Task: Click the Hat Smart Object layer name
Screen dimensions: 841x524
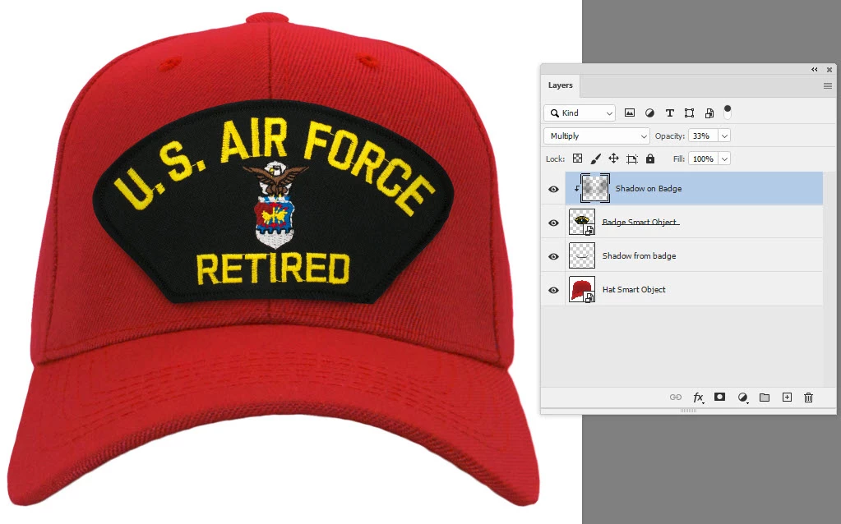Action: (x=634, y=289)
